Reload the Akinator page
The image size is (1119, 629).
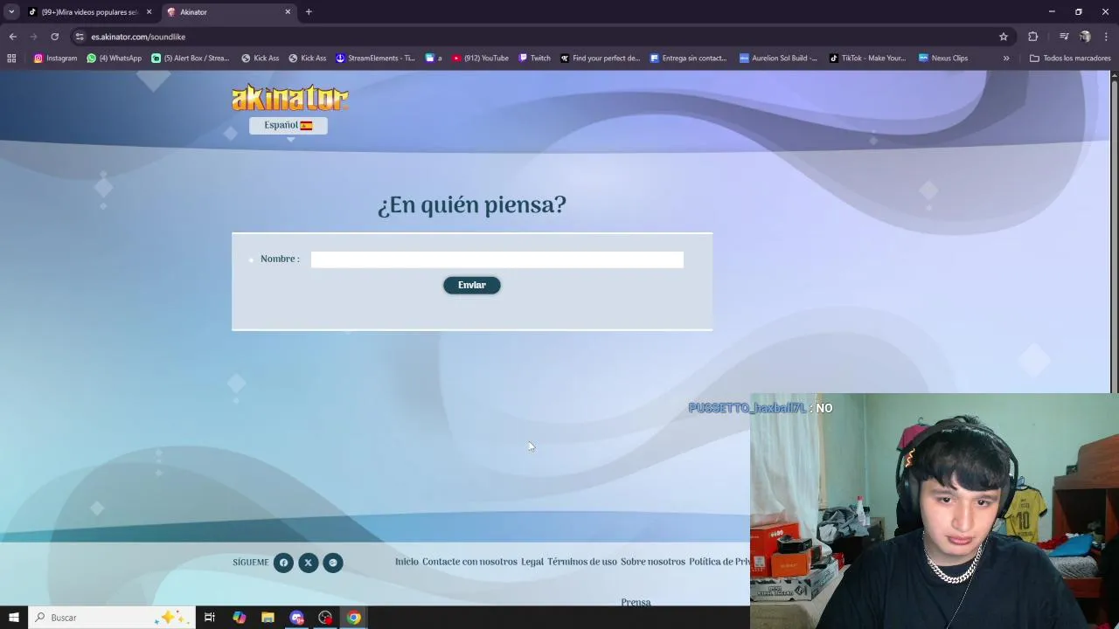[x=54, y=37]
